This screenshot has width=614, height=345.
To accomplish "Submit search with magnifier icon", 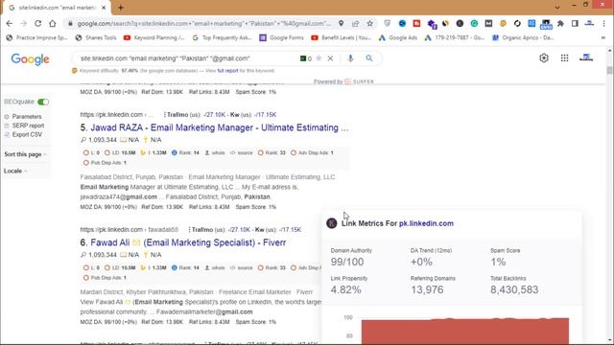I will click(369, 58).
